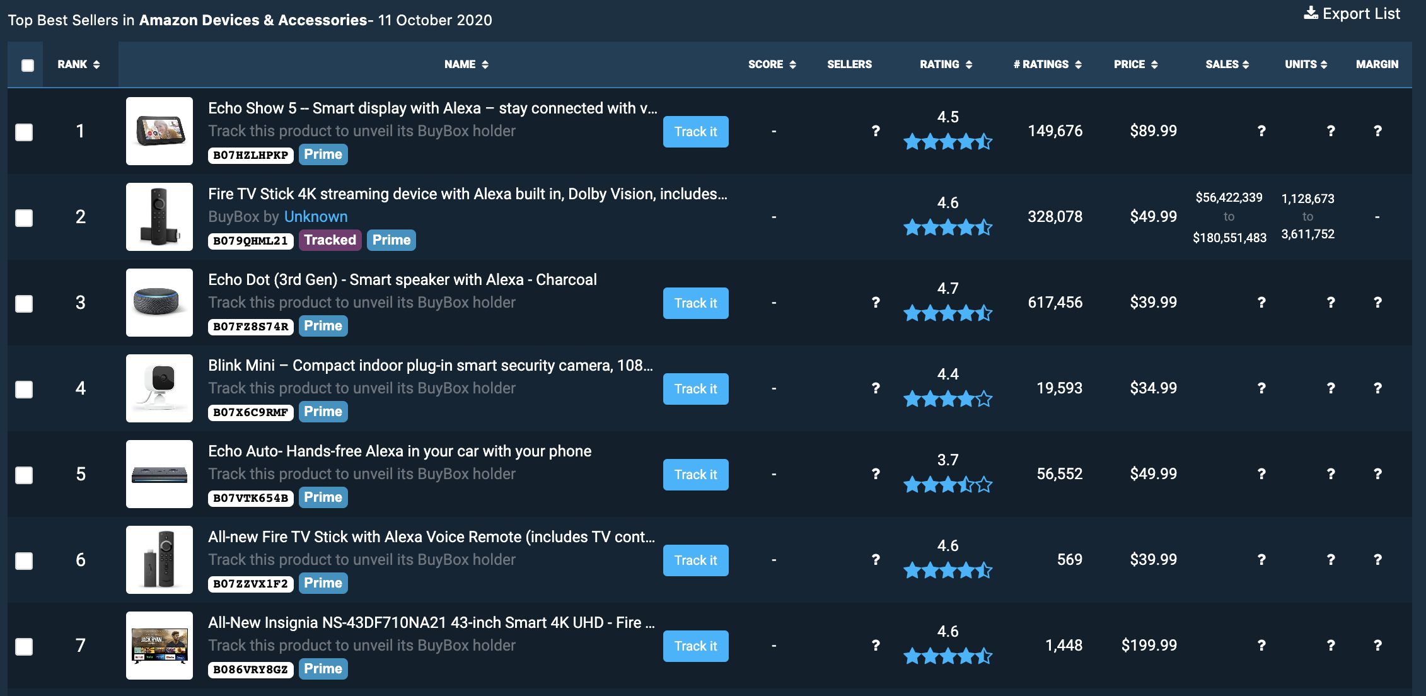This screenshot has width=1426, height=696.
Task: Open the Echo Show 5 product thumbnail
Action: [159, 131]
